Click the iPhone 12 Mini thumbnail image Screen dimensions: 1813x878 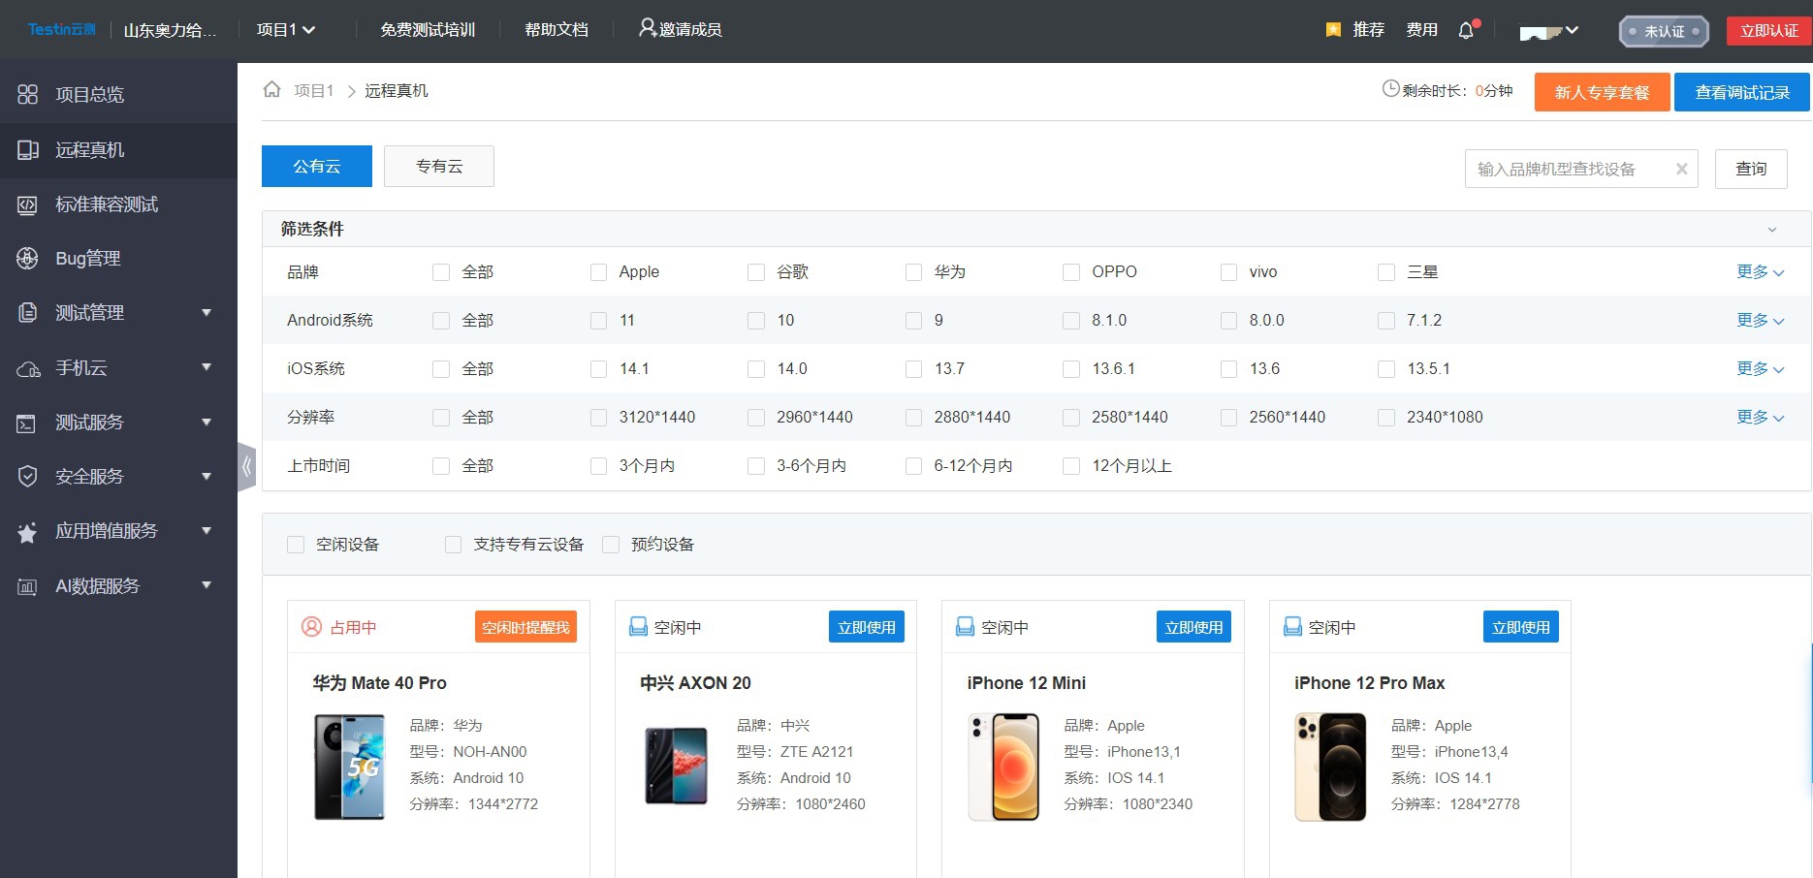(x=1003, y=767)
